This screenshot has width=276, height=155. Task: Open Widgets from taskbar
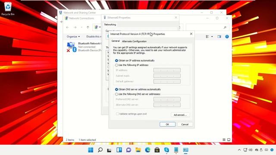(119, 150)
